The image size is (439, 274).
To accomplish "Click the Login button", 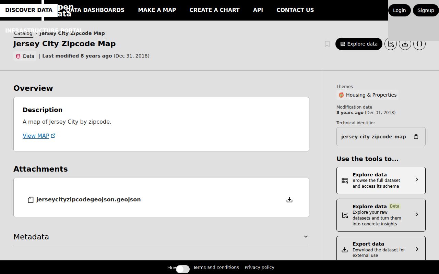I will pos(400,10).
